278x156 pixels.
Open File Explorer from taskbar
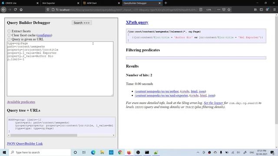[102, 152]
